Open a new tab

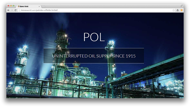44,6
